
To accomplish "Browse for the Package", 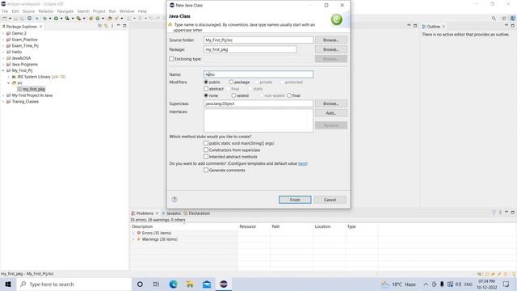I will 330,49.
